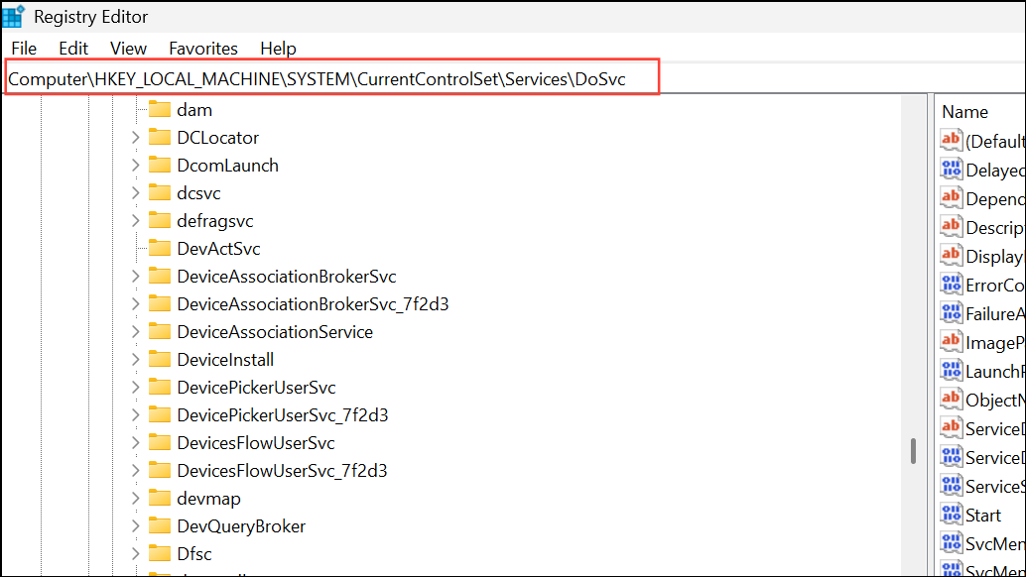Viewport: 1026px width, 577px height.
Task: Open the File menu
Action: point(24,49)
